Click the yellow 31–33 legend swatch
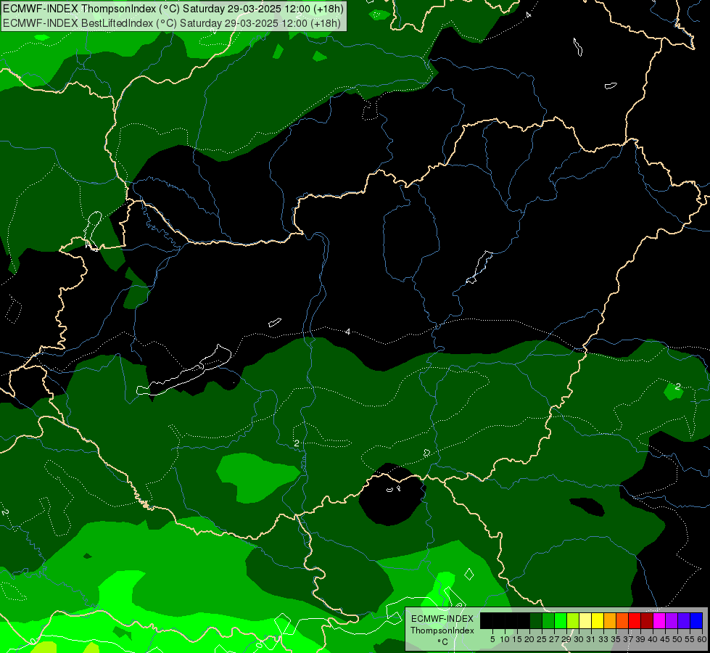 [598, 620]
